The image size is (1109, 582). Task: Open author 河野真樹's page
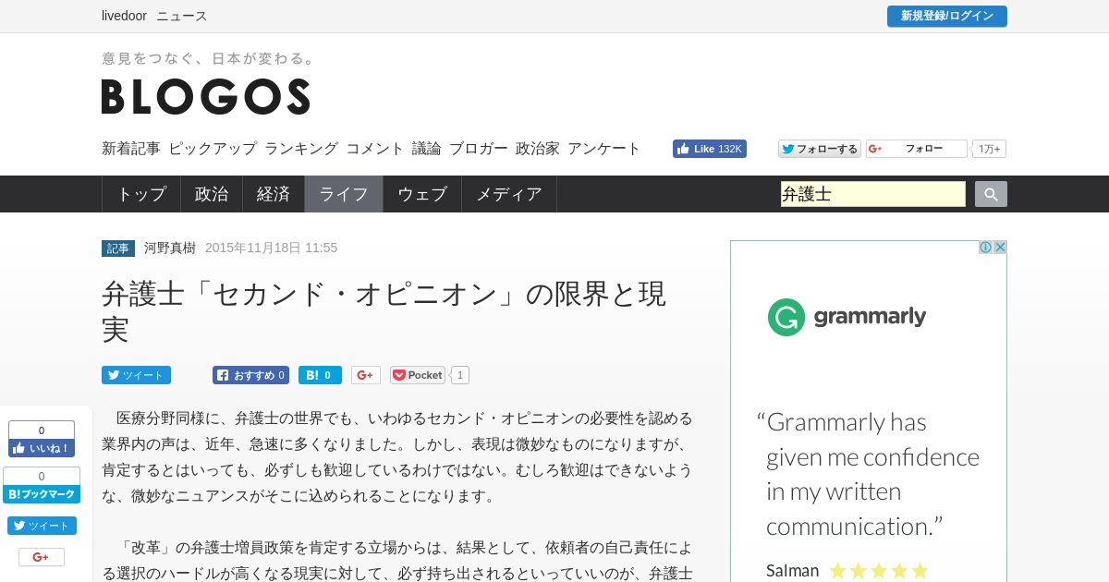[170, 248]
